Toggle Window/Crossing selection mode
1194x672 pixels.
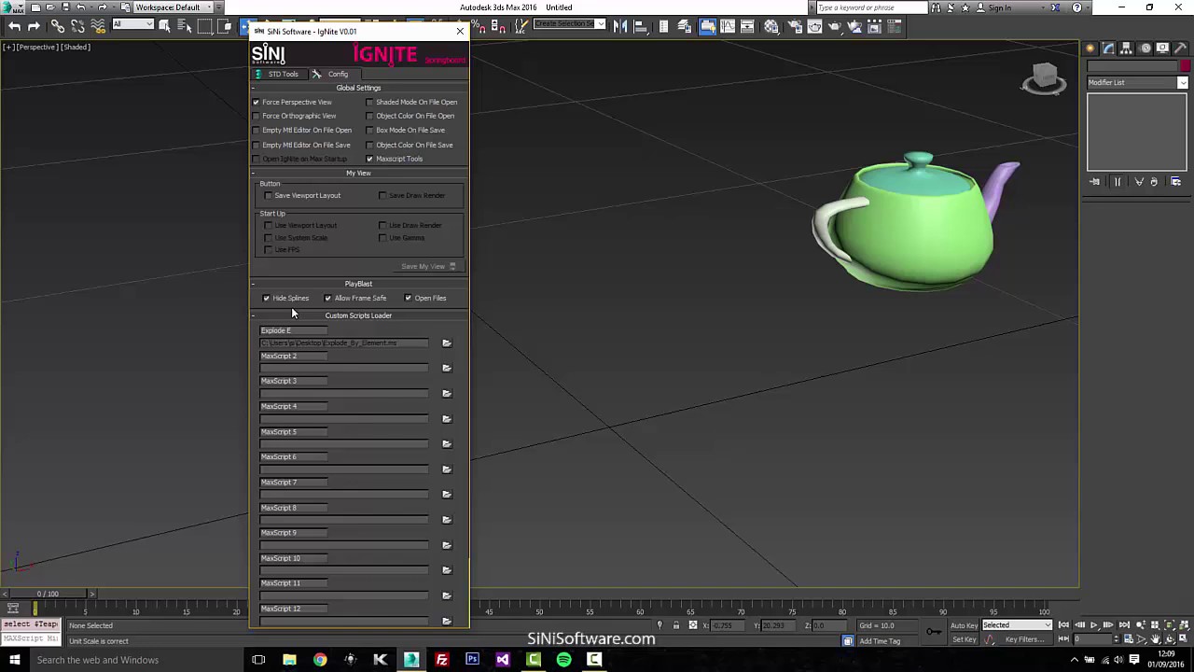click(x=226, y=26)
